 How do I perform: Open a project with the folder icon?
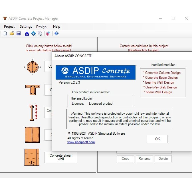coord(12,33)
